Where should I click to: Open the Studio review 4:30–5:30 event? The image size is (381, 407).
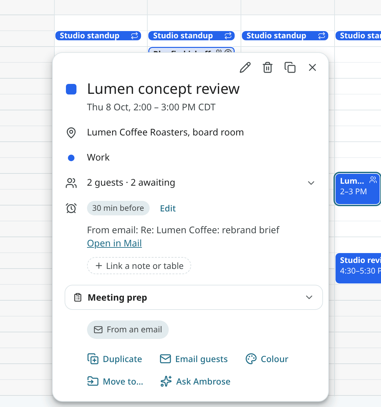358,268
